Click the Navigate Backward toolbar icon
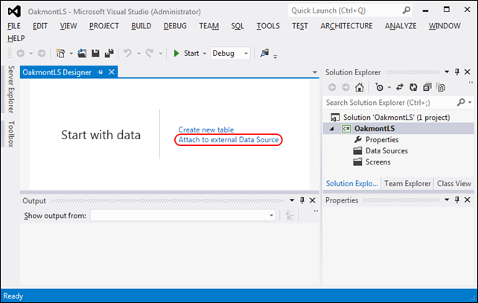Image resolution: width=478 pixels, height=303 pixels. 20,54
